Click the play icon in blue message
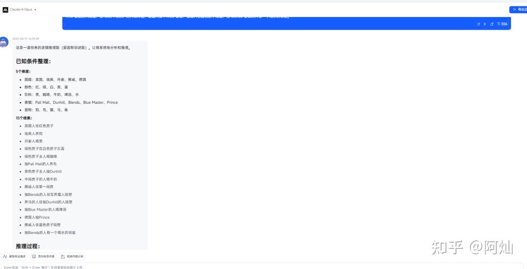This screenshot has width=527, height=269. [x=485, y=24]
